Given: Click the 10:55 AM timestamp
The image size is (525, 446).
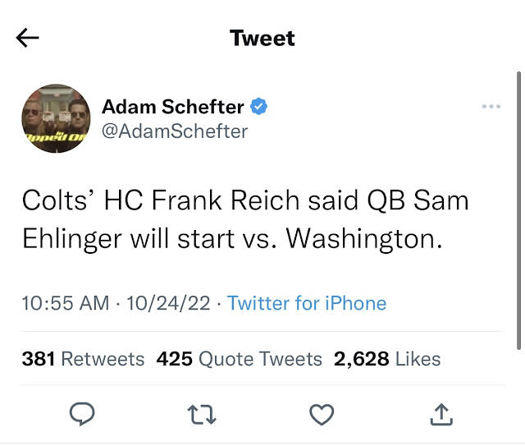Looking at the screenshot, I should (x=66, y=303).
